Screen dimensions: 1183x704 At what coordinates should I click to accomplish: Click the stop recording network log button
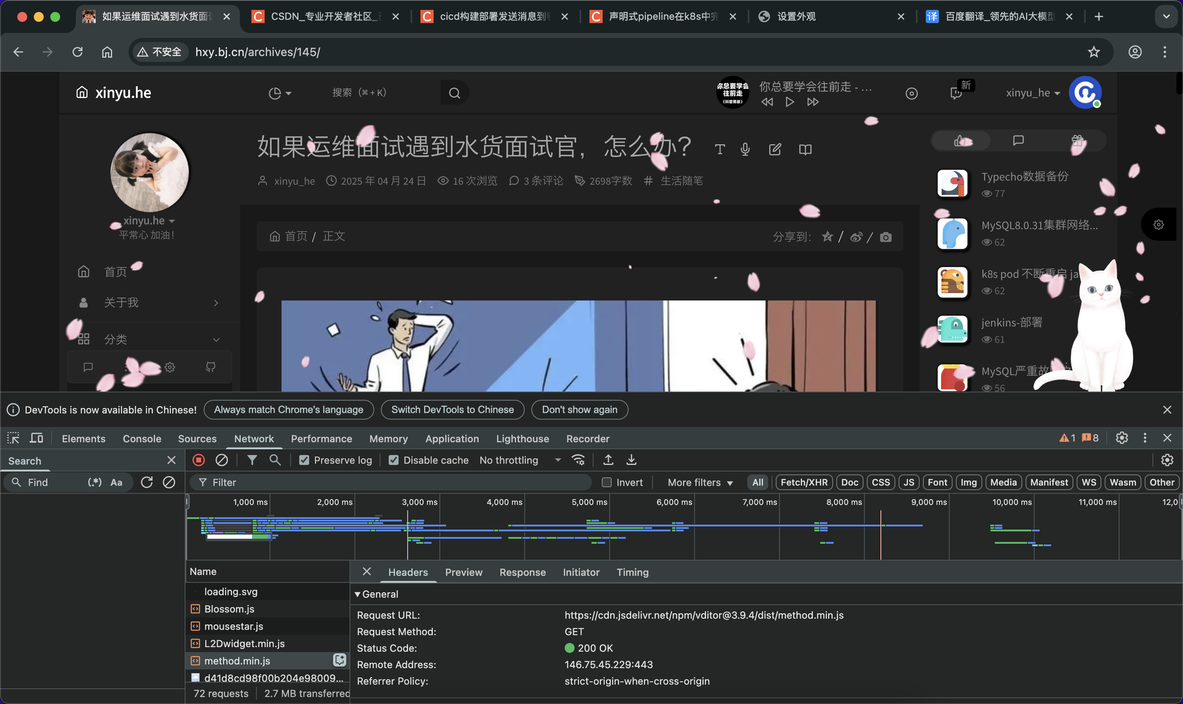click(x=199, y=460)
